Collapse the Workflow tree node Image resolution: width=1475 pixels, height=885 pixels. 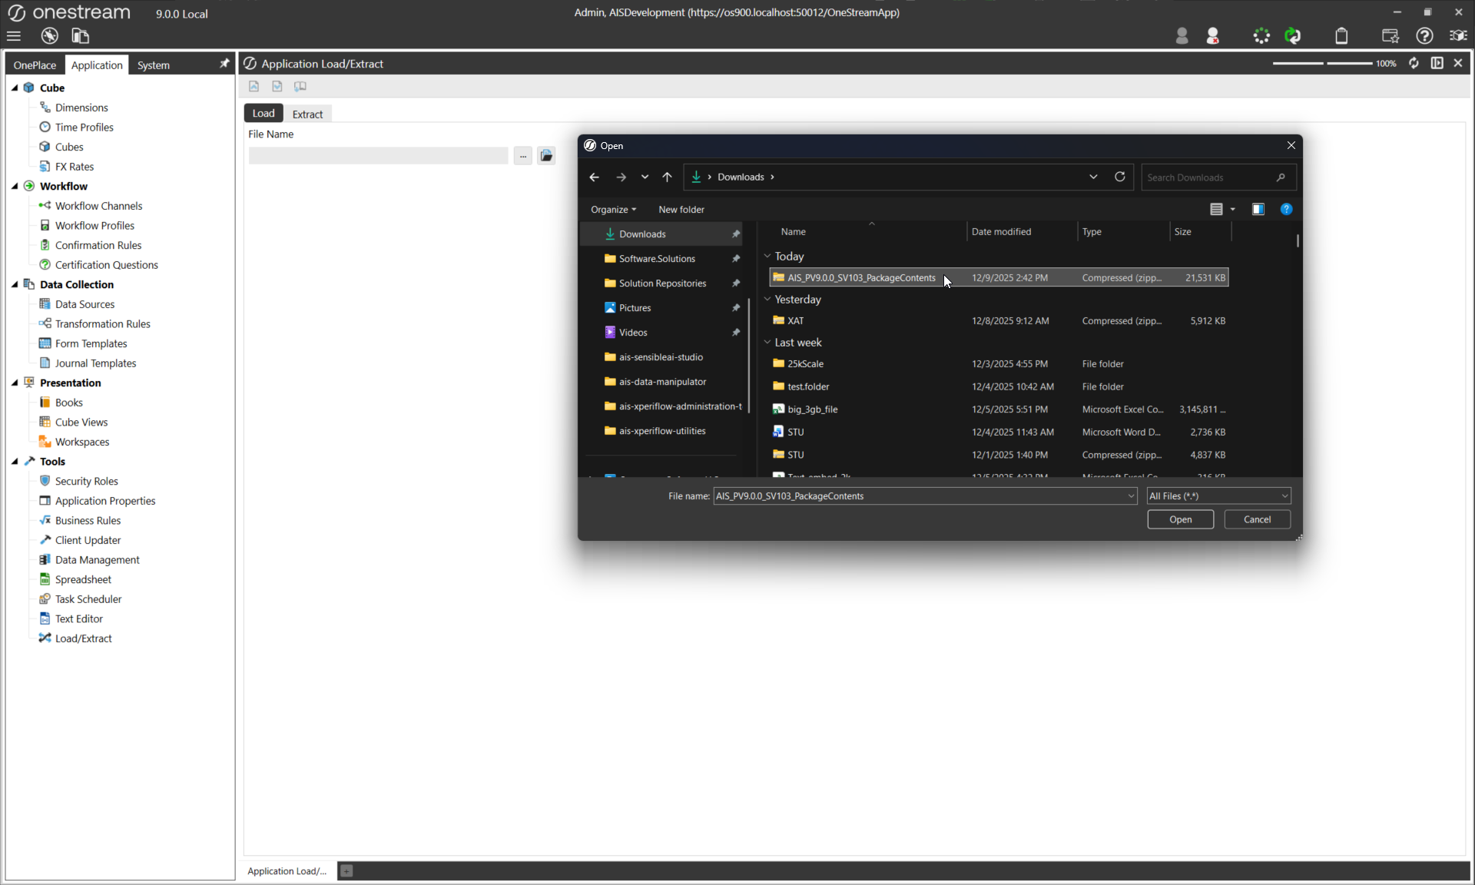15,186
